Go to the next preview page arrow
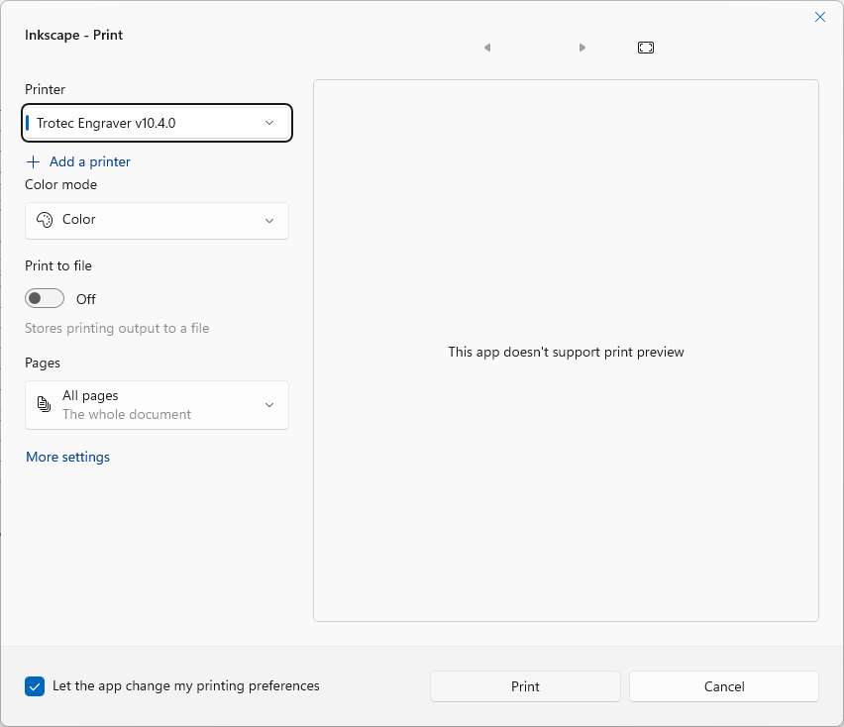 582,48
